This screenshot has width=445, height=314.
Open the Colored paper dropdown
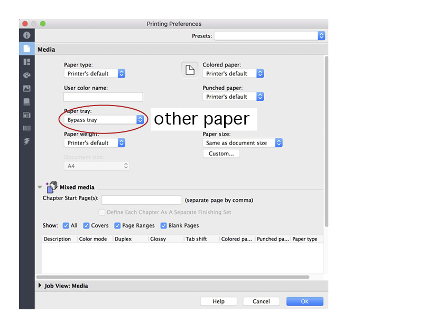[x=233, y=74]
